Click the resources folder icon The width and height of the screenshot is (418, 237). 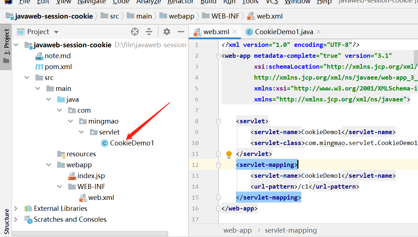pos(61,154)
